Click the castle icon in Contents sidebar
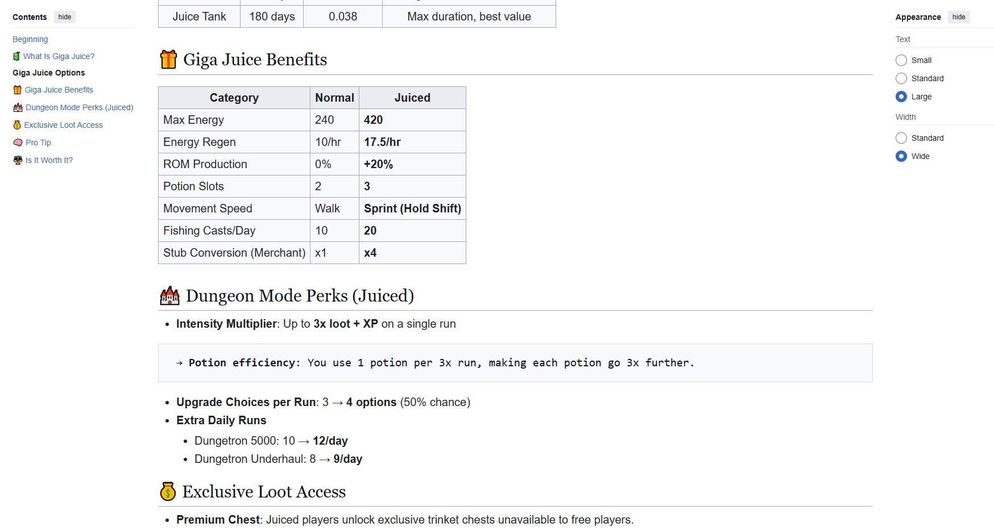This screenshot has height=531, width=994. click(18, 107)
